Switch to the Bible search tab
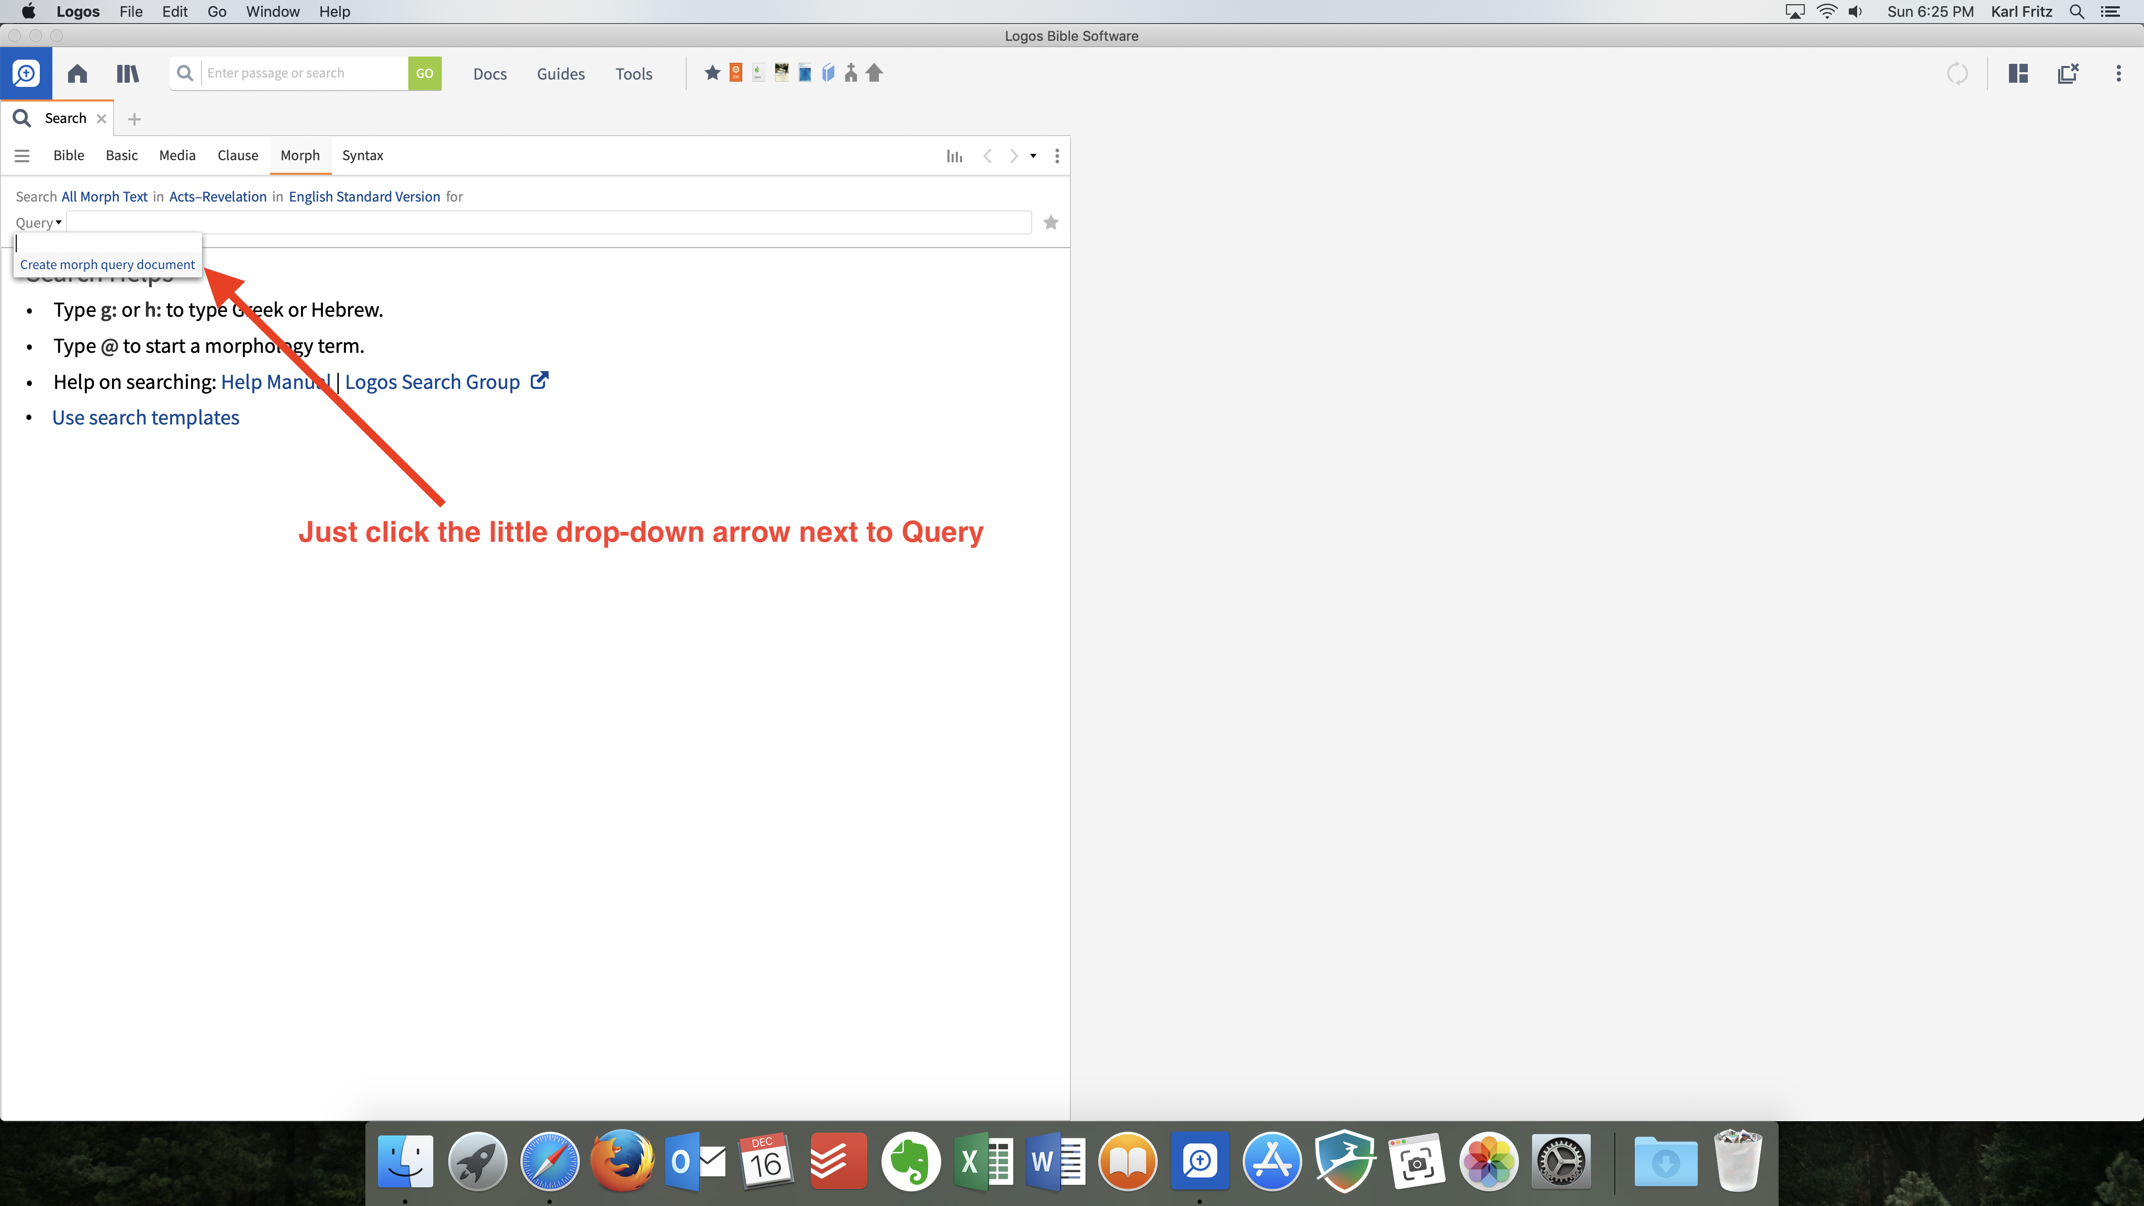 coord(69,155)
